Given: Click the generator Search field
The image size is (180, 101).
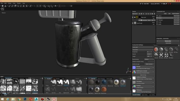Looking at the screenshot, I should [166, 45].
